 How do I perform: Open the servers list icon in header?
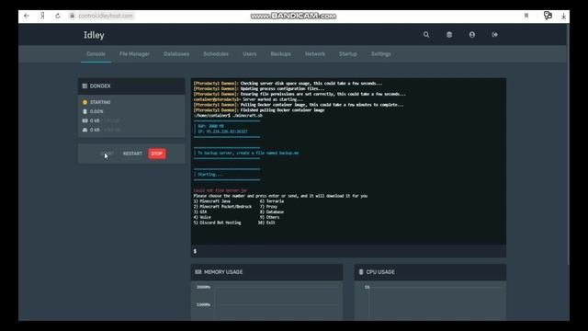point(449,35)
